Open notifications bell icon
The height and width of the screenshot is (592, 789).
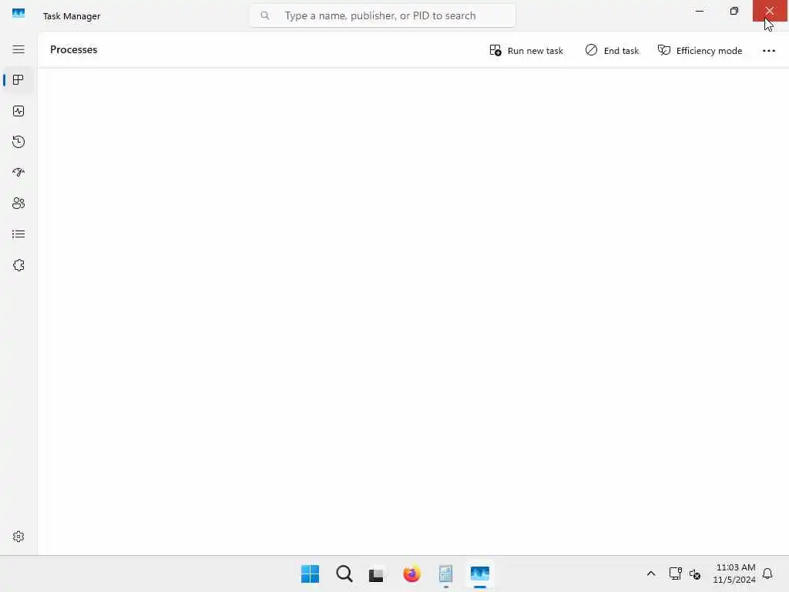pyautogui.click(x=767, y=573)
